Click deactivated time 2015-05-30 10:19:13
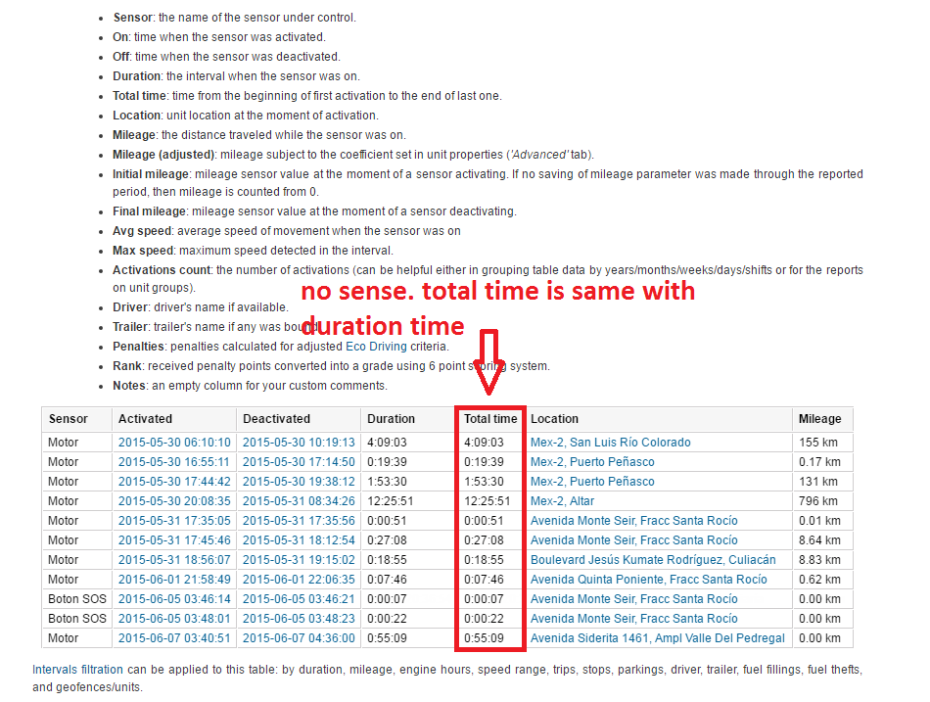This screenshot has width=930, height=702. pyautogui.click(x=299, y=443)
